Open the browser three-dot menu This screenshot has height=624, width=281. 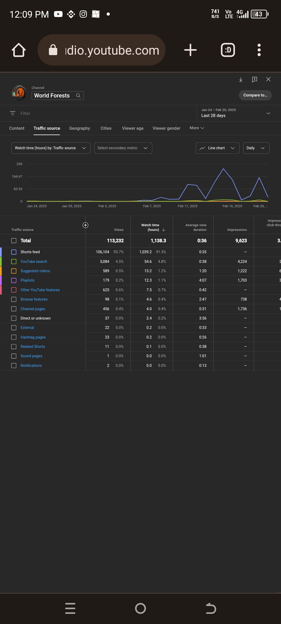tap(259, 50)
